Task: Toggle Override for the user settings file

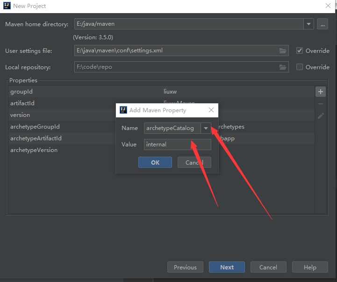Action: pyautogui.click(x=300, y=51)
